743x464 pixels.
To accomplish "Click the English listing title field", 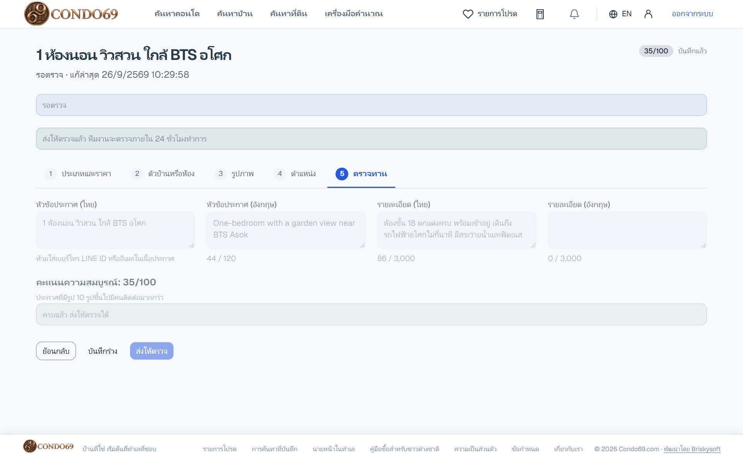I will pyautogui.click(x=286, y=230).
